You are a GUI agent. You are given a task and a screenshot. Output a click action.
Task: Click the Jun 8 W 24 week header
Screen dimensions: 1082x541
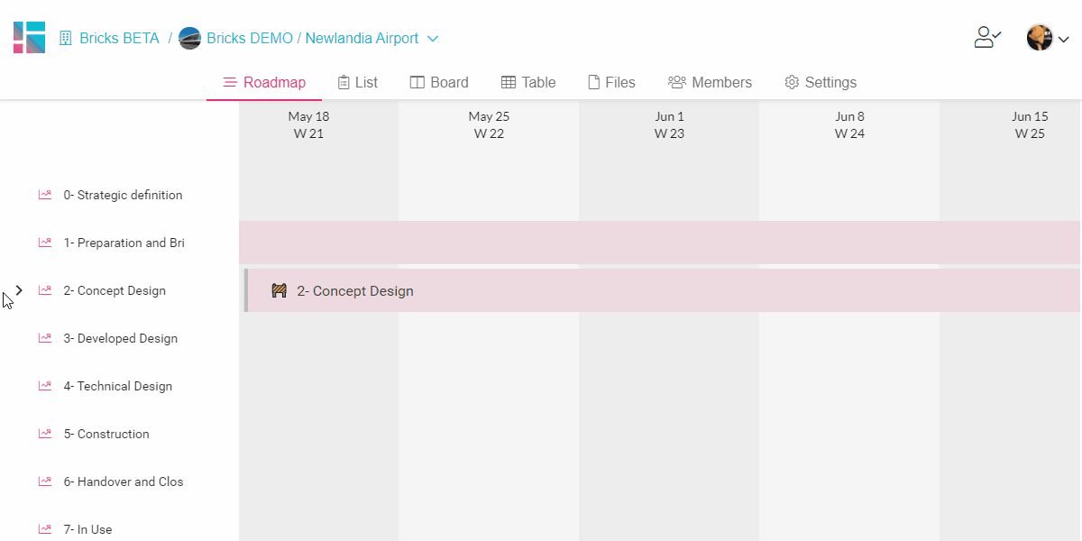click(849, 125)
